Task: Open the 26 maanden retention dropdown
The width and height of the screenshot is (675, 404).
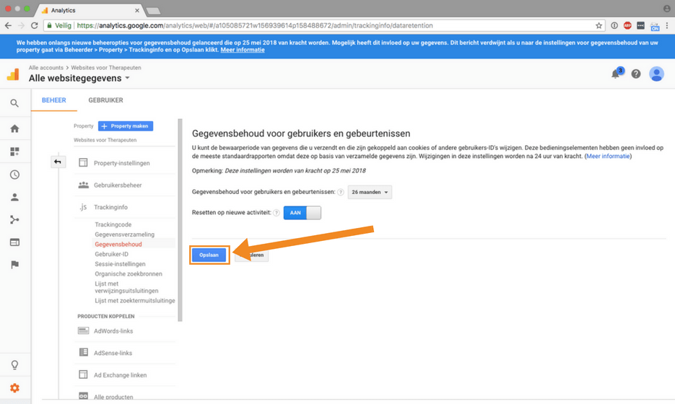Action: click(x=370, y=192)
